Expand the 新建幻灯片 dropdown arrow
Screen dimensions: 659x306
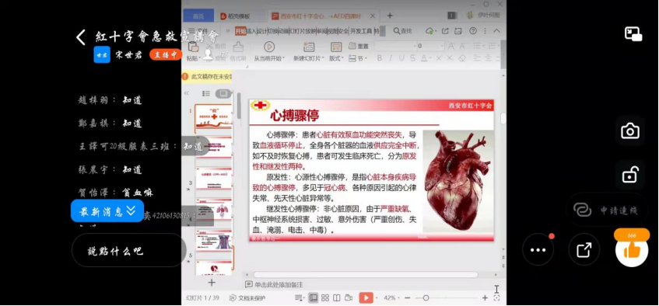[x=323, y=58]
